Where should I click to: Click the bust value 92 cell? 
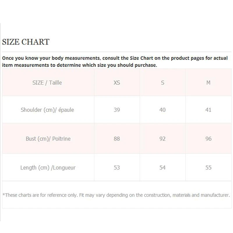click(163, 139)
